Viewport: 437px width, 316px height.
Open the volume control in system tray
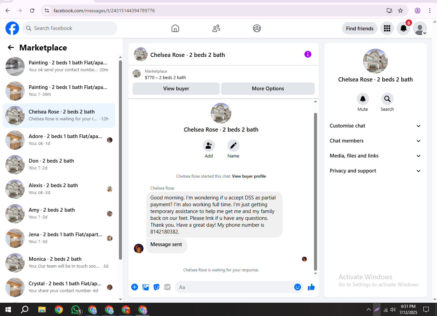click(393, 310)
